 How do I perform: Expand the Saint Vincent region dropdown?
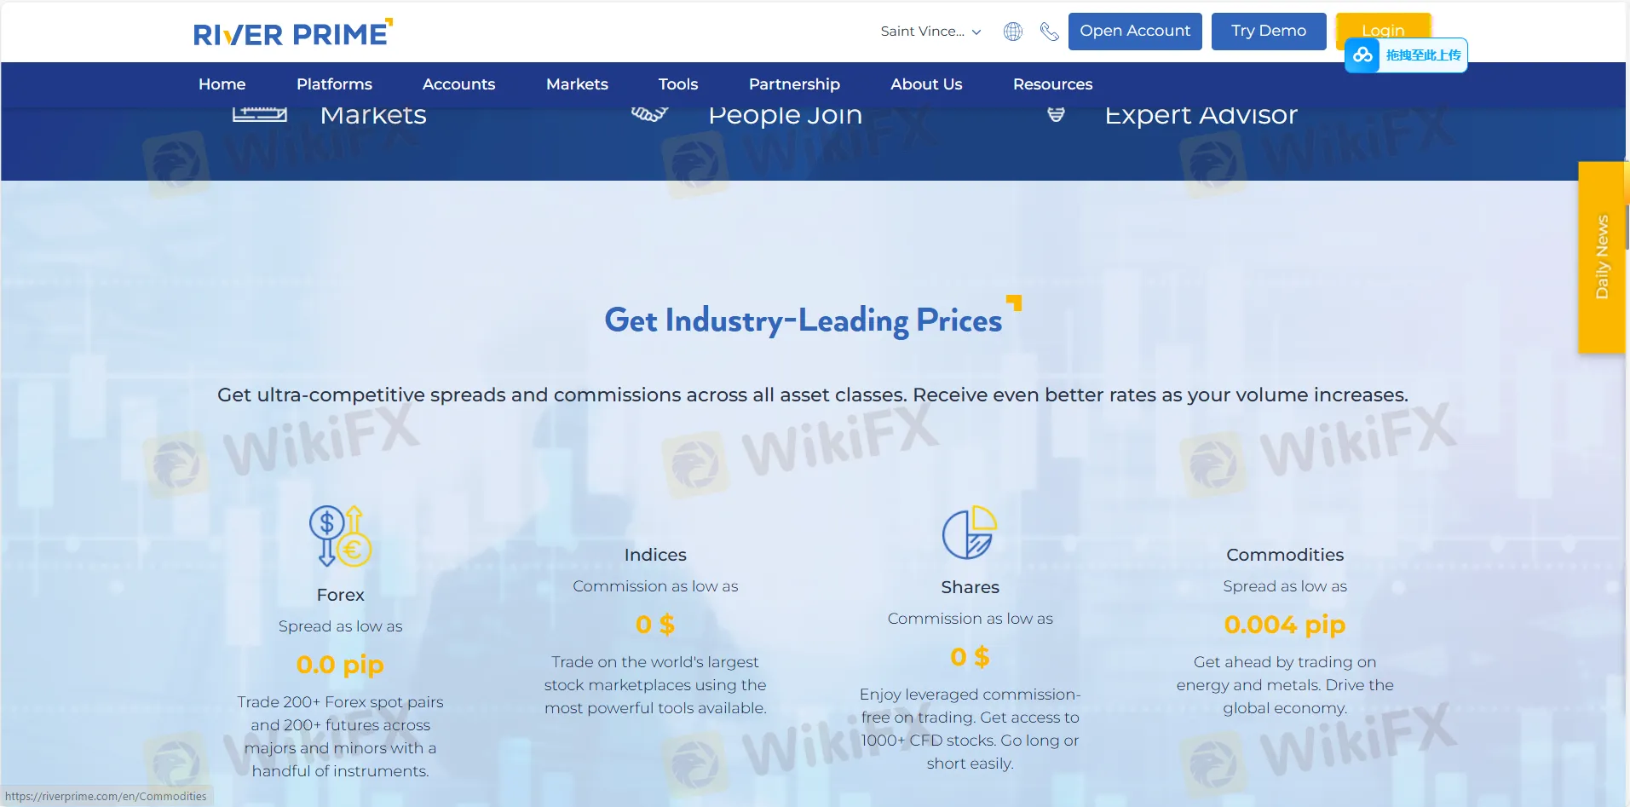click(930, 32)
